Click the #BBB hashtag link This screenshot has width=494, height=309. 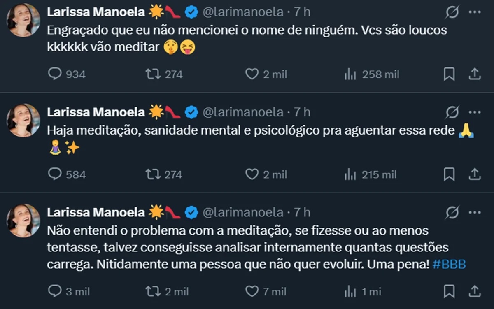point(449,264)
